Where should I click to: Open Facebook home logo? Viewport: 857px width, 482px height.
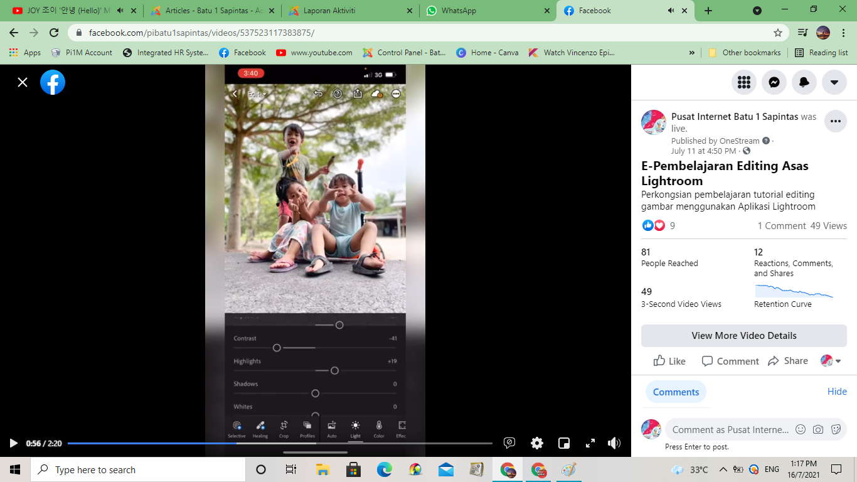click(x=53, y=82)
